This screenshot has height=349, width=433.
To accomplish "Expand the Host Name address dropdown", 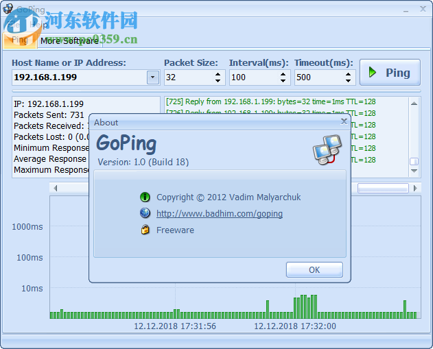I will [153, 77].
